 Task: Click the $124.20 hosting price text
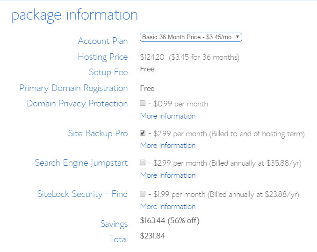[x=152, y=57]
